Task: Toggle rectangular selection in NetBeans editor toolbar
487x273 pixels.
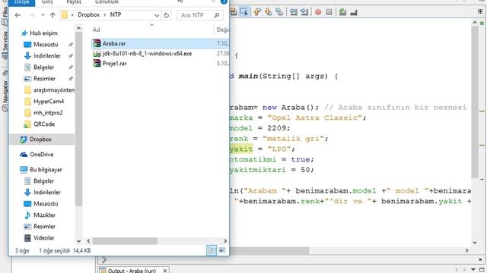Action: [244, 12]
